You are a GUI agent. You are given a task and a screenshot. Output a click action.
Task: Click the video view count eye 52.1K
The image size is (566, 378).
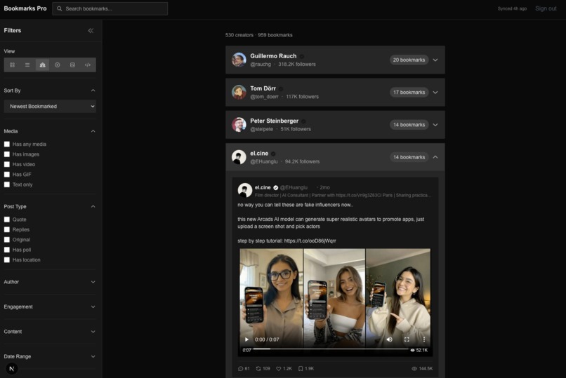(x=412, y=350)
